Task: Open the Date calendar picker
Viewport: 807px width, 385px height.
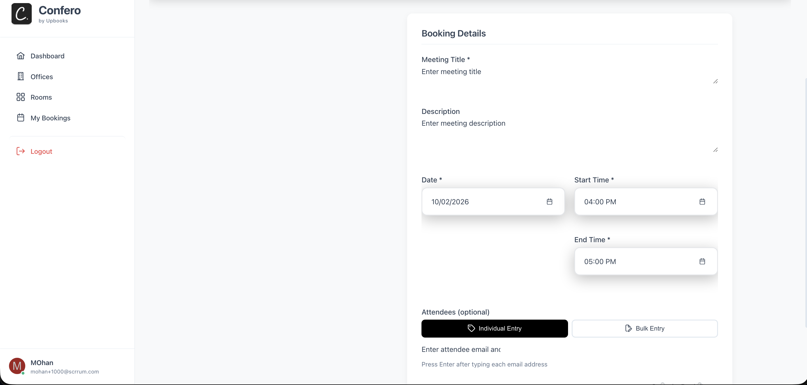Action: click(550, 201)
